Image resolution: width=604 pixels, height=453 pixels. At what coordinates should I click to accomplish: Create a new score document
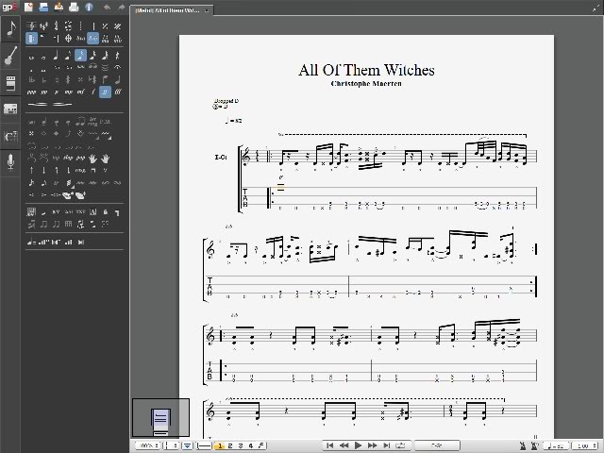coord(28,7)
